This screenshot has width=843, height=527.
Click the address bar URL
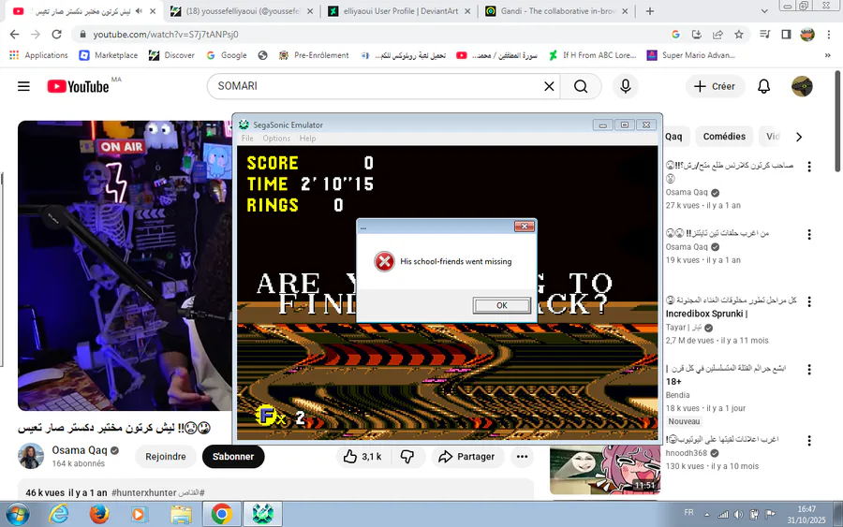[x=166, y=35]
